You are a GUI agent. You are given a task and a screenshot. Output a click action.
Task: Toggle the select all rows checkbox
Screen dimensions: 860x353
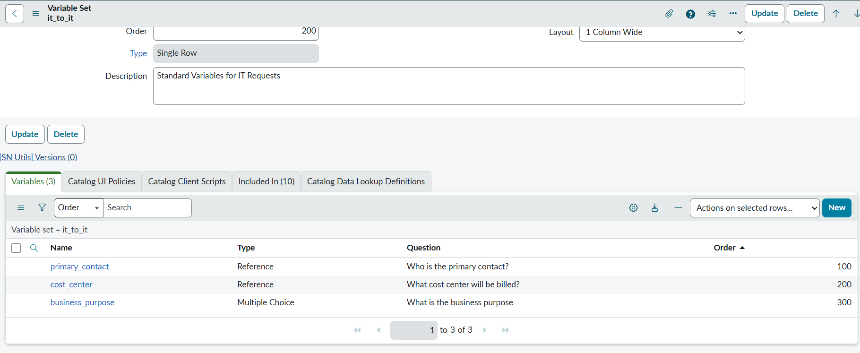coord(16,248)
